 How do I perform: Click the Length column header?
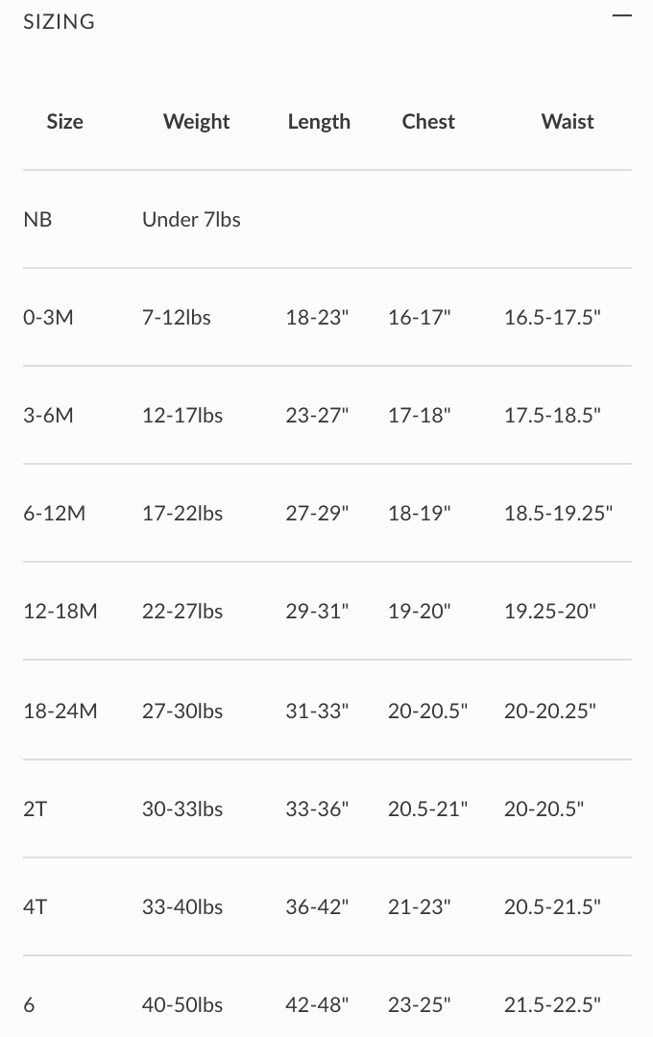tap(319, 122)
